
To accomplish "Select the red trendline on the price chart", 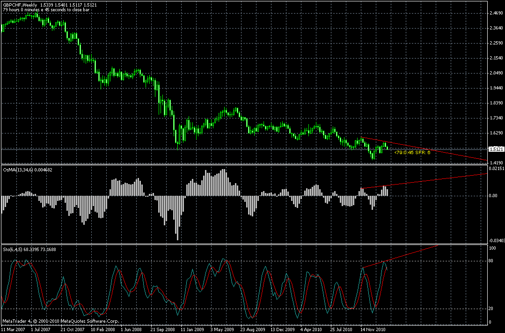I will coord(424,148).
